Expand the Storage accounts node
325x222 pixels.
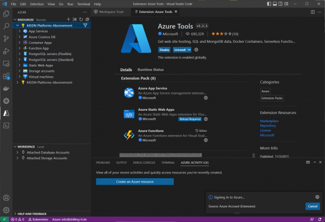[19, 71]
